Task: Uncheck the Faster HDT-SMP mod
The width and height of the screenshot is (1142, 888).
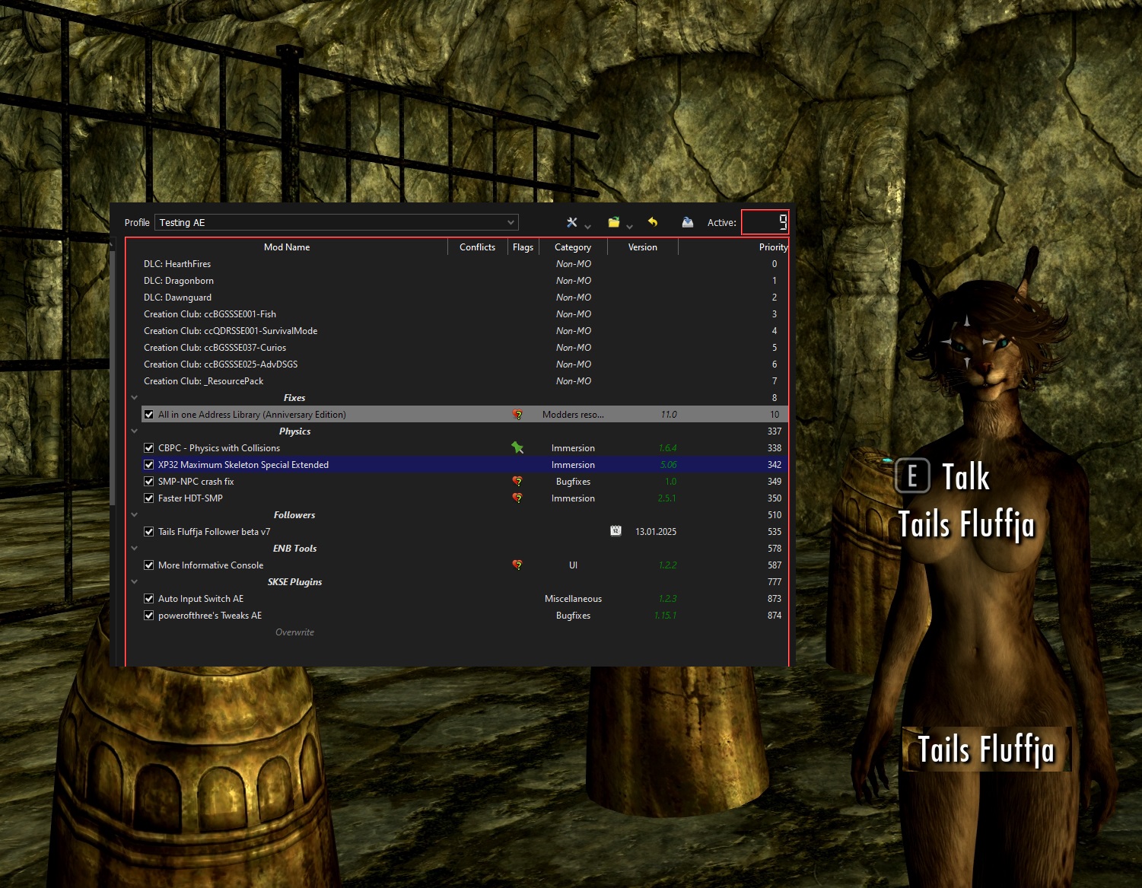Action: click(149, 498)
